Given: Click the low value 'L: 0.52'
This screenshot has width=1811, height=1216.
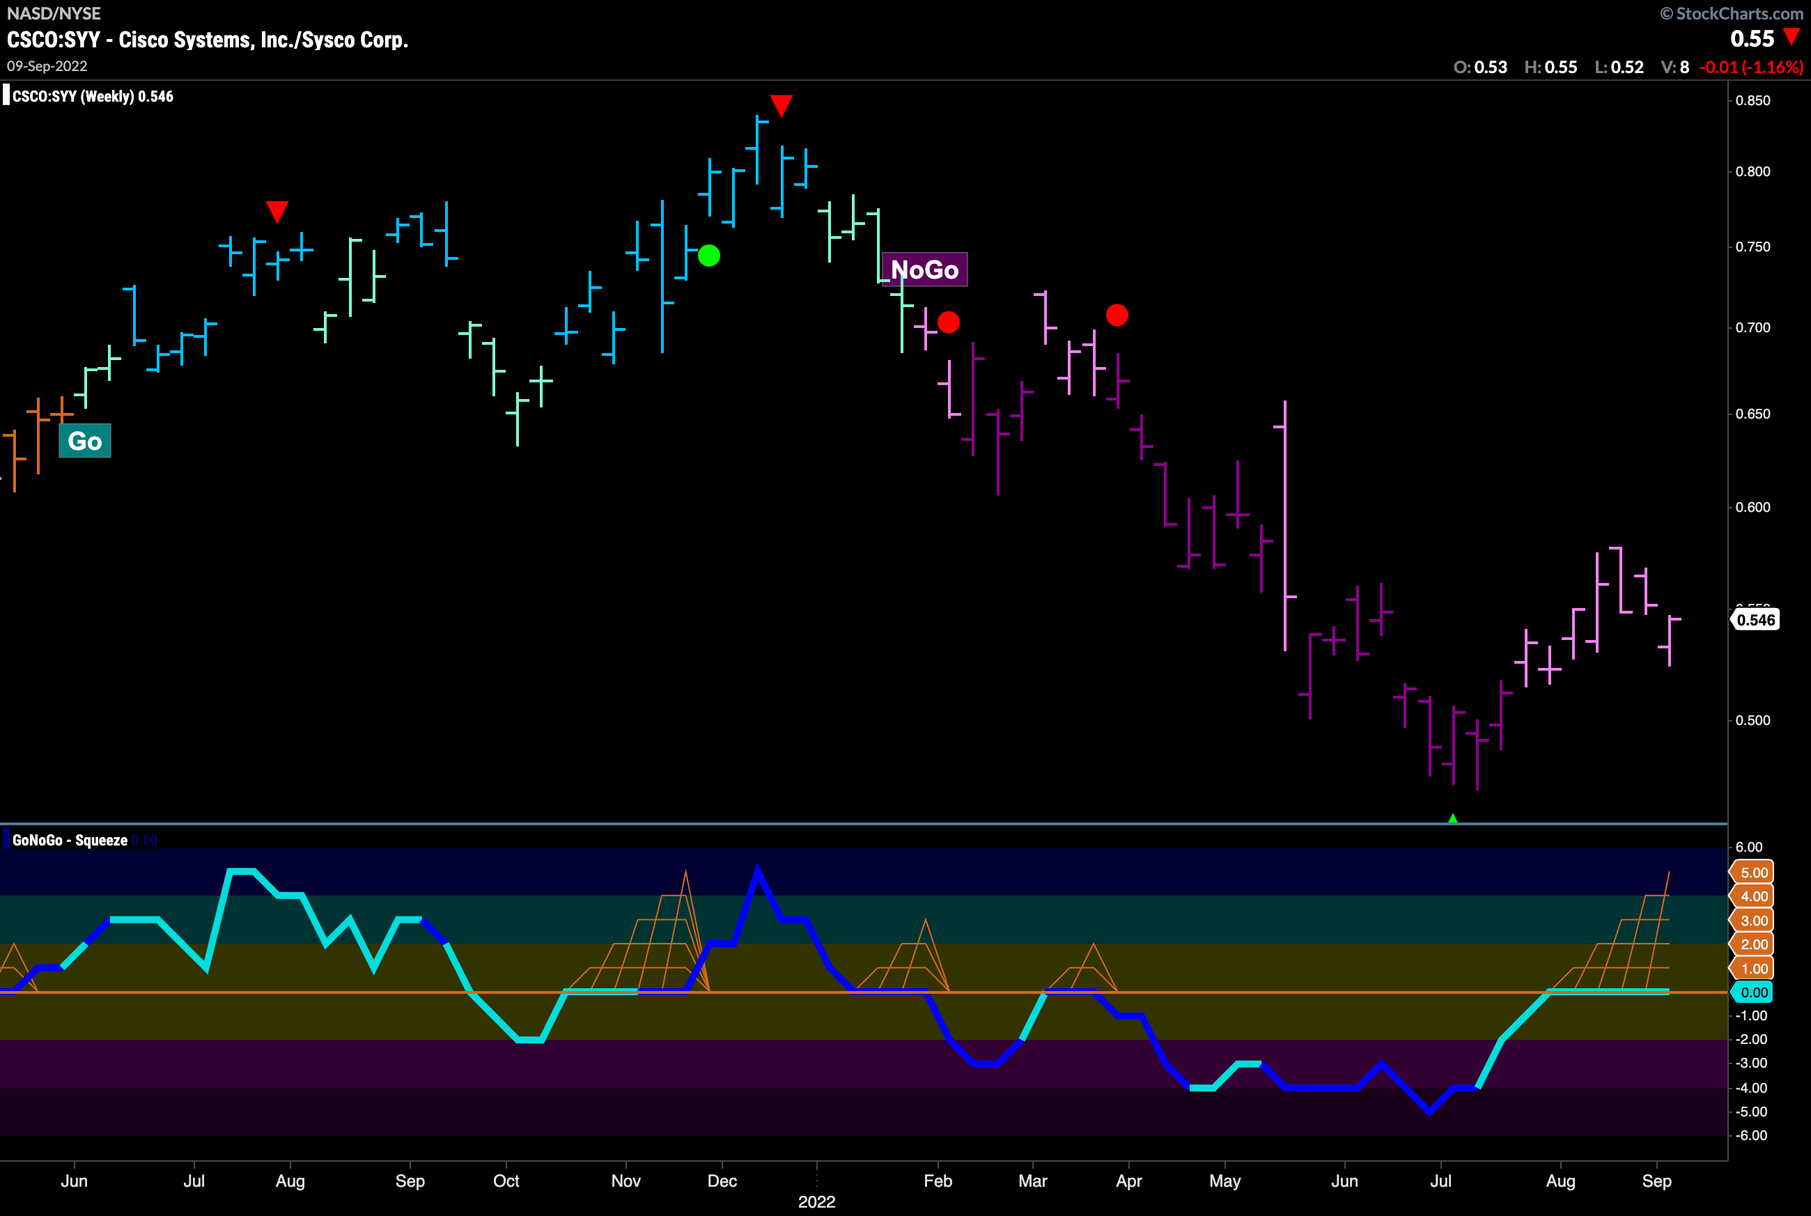Looking at the screenshot, I should 1619,67.
